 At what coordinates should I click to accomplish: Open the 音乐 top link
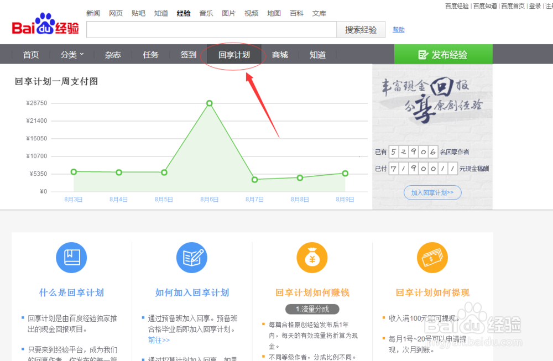[x=206, y=13]
